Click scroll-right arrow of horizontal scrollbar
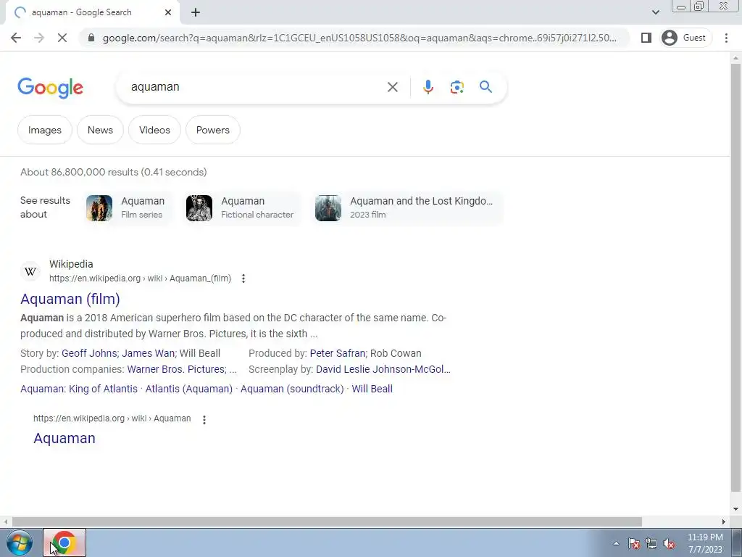The width and height of the screenshot is (742, 557). pyautogui.click(x=723, y=521)
